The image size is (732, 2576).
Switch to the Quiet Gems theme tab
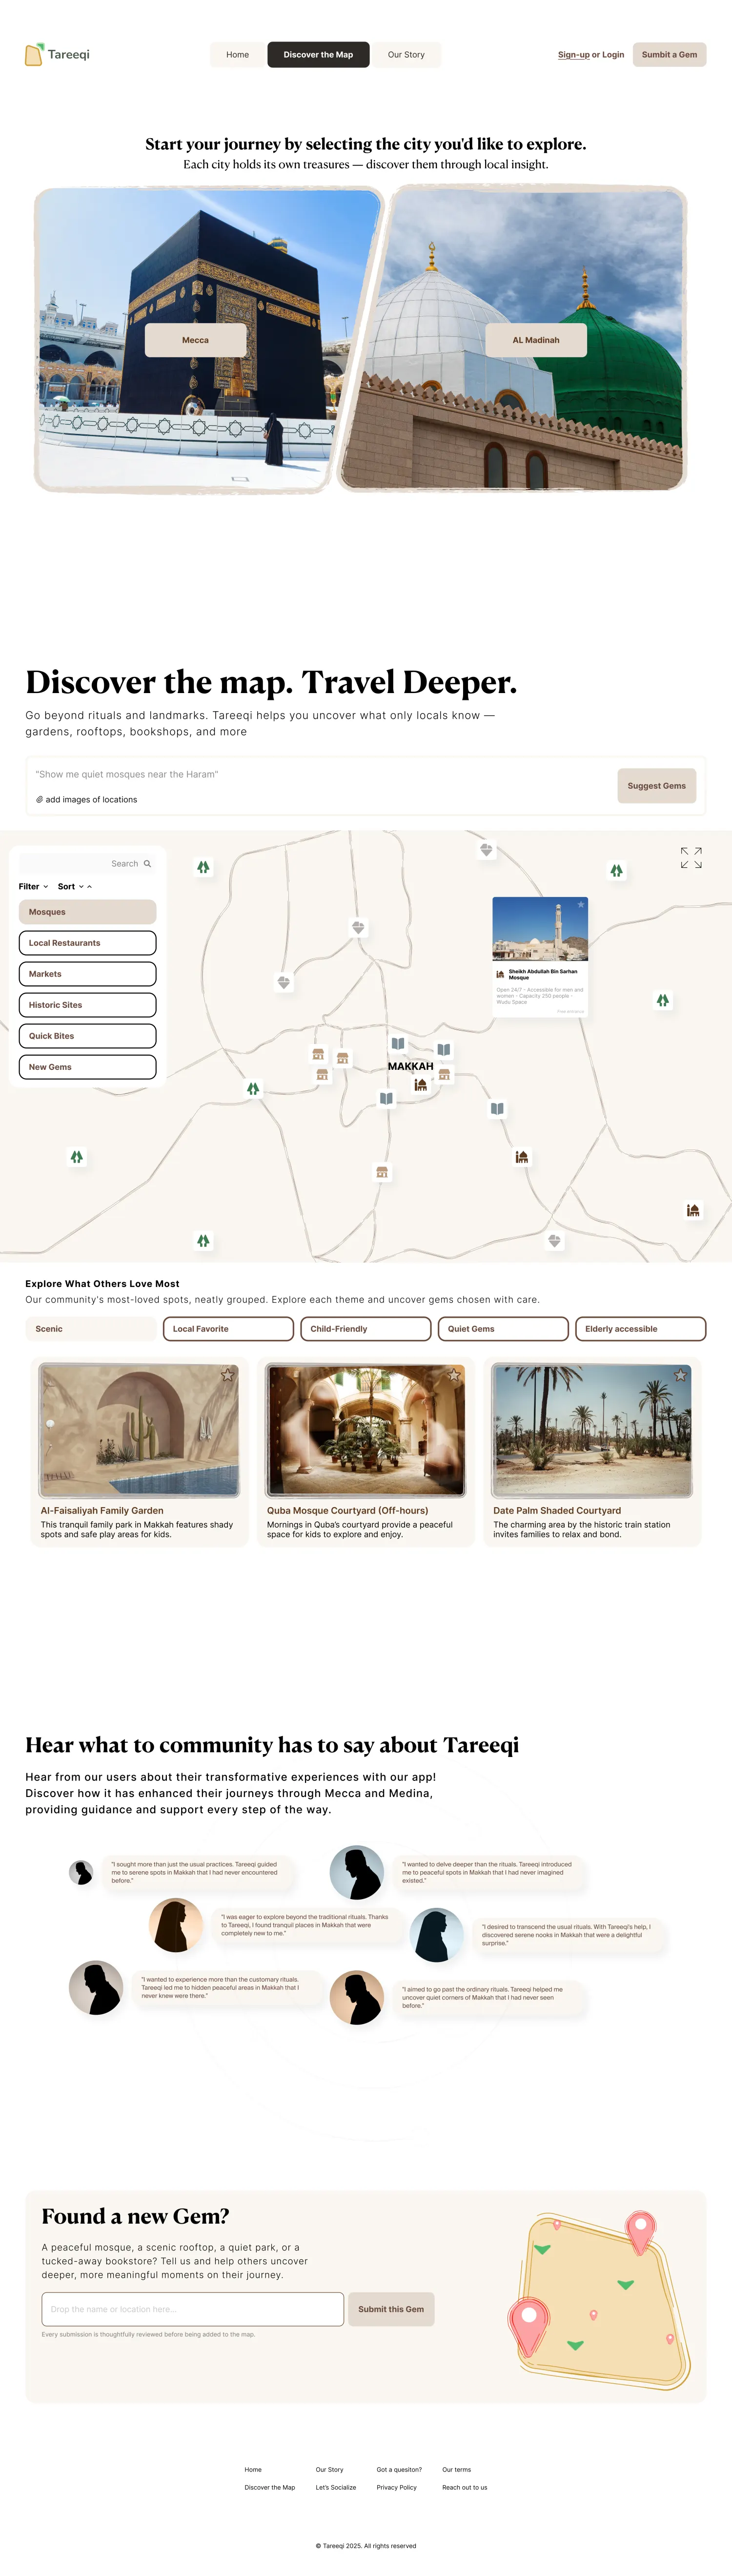click(503, 1329)
